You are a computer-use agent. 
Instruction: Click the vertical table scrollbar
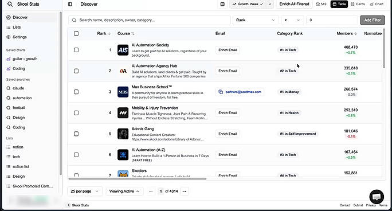click(384, 48)
